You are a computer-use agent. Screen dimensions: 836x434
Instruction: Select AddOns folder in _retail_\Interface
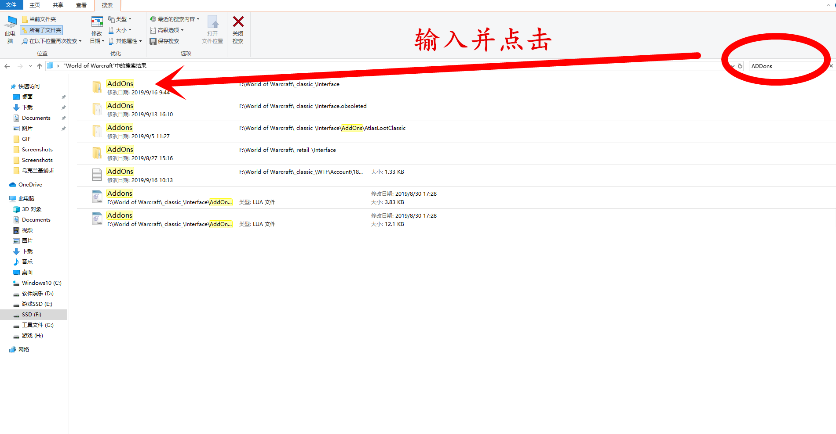(456, 154)
